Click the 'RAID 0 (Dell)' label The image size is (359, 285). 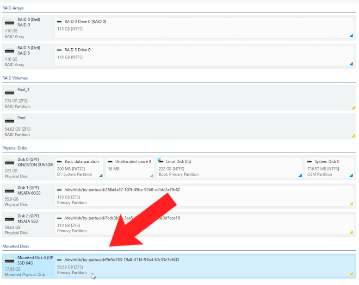pos(29,19)
